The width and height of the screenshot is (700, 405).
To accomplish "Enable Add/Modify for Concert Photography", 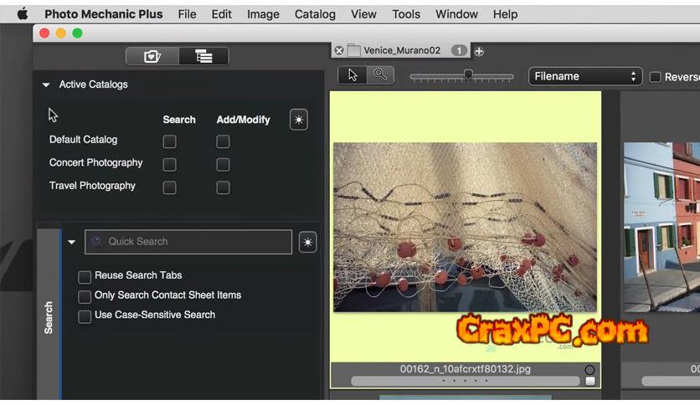I will click(223, 165).
